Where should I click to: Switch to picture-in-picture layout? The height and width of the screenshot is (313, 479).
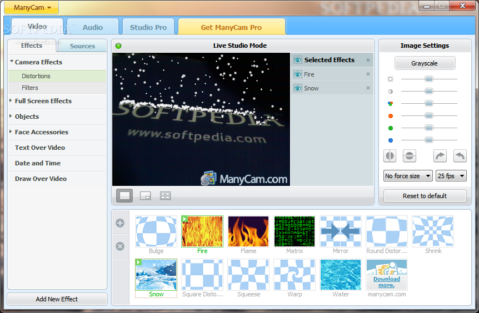click(x=145, y=195)
